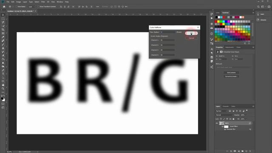Click the Edit Contents button
Viewport: 272px width, 153px height.
pyautogui.click(x=231, y=73)
